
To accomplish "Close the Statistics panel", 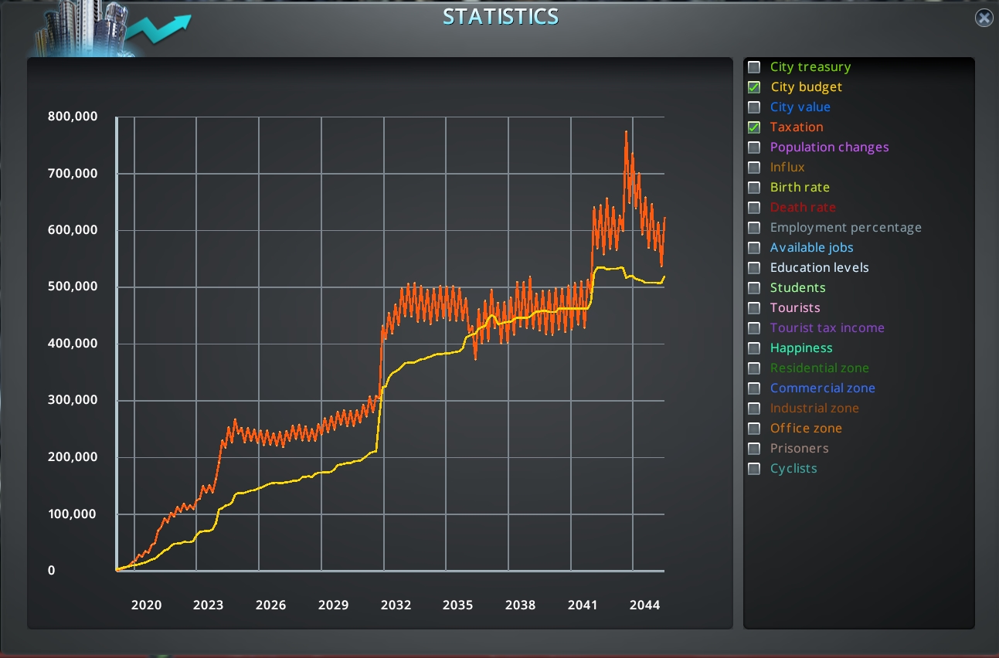I will coord(984,19).
